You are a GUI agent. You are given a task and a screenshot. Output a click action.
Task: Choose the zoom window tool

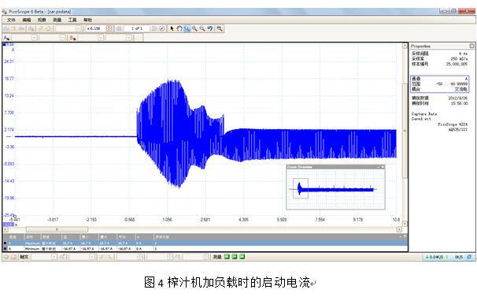coord(187,28)
